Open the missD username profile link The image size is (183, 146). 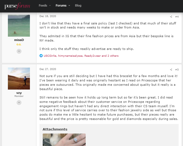coord(19,40)
